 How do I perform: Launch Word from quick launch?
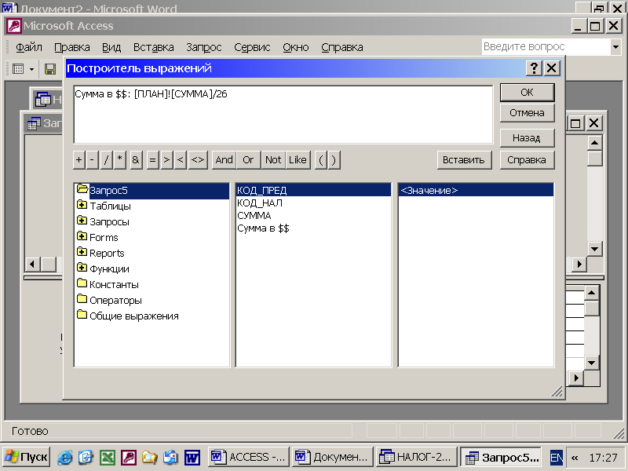[192, 457]
